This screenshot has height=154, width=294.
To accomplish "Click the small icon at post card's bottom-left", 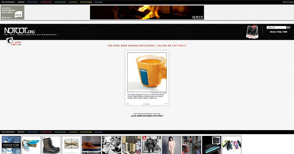I will click(128, 104).
